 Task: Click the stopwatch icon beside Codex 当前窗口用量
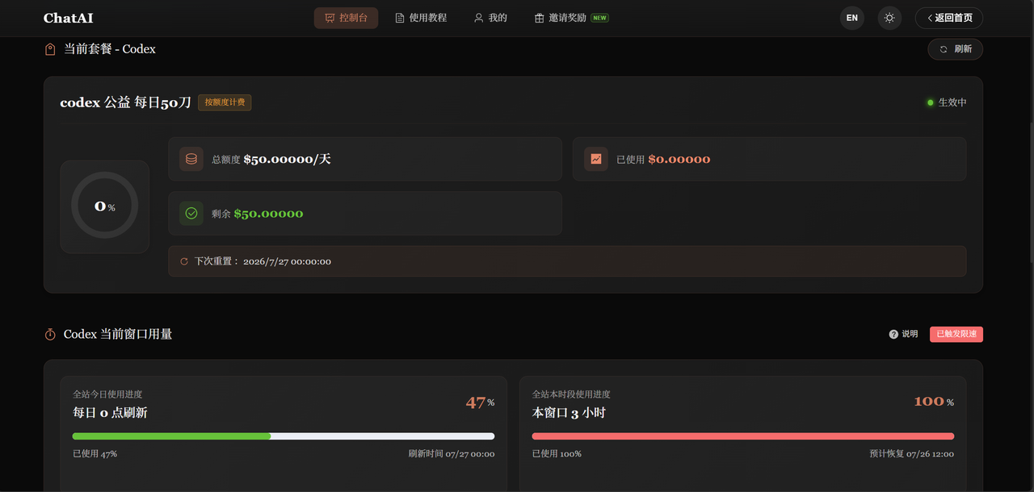50,334
